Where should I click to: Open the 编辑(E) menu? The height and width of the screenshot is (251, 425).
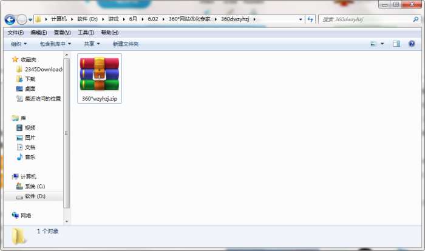pos(39,33)
